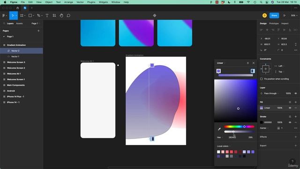The height and width of the screenshot is (169, 300).
Task: Open the Figma main menu icon
Action: point(4,15)
